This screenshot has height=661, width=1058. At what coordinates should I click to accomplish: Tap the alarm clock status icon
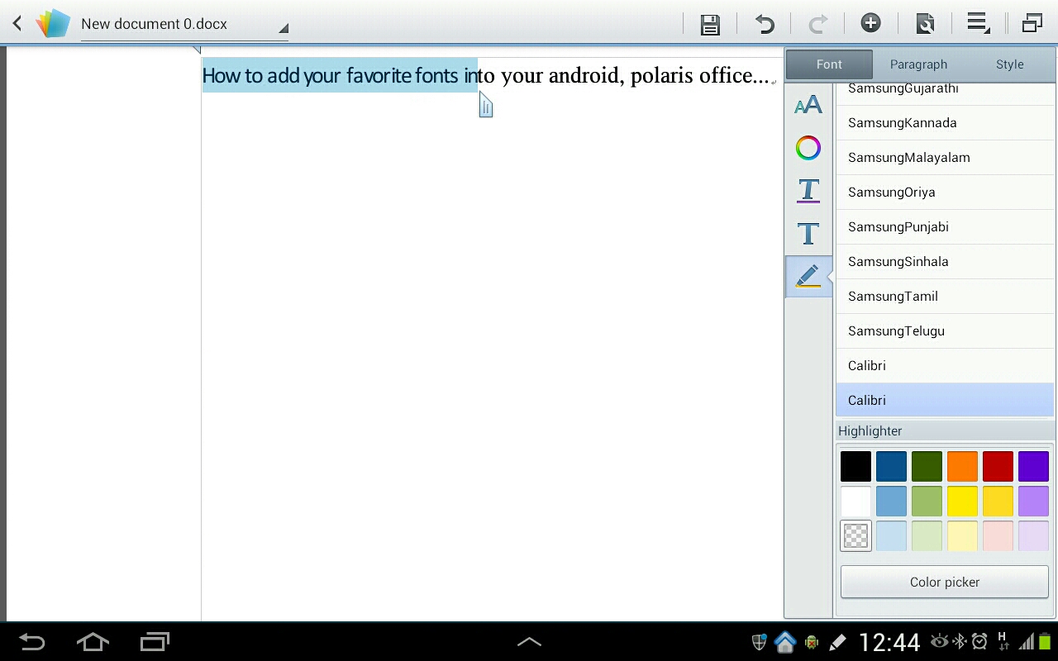[980, 641]
